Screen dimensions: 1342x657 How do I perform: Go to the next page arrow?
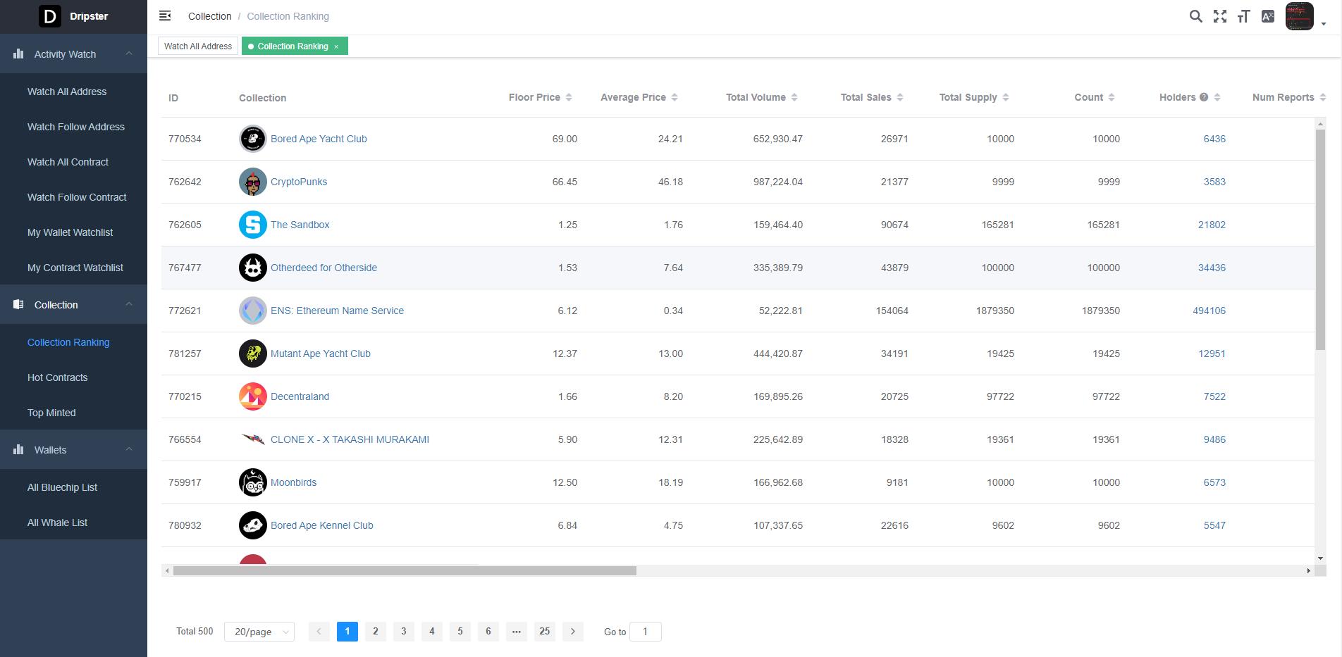[x=573, y=632]
